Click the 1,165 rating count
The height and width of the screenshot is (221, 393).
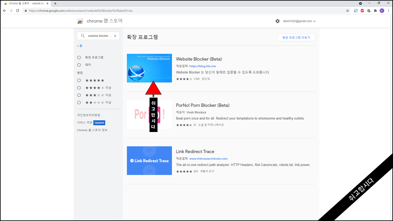(x=196, y=79)
